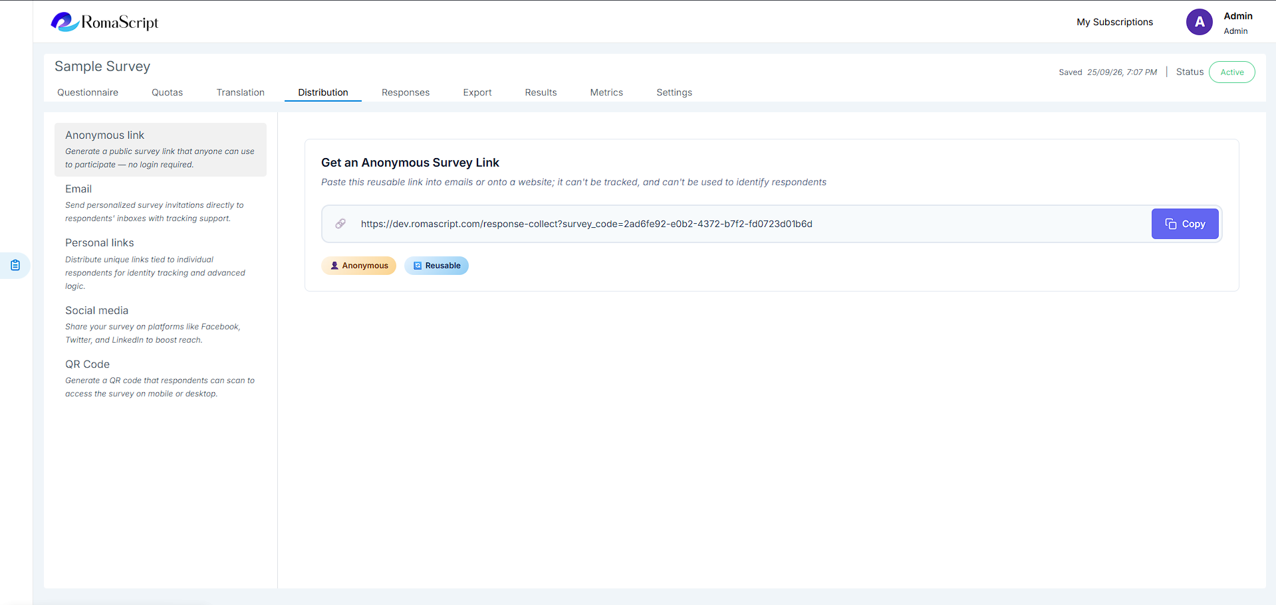Open My Subscriptions
The image size is (1276, 605).
[x=1115, y=22]
